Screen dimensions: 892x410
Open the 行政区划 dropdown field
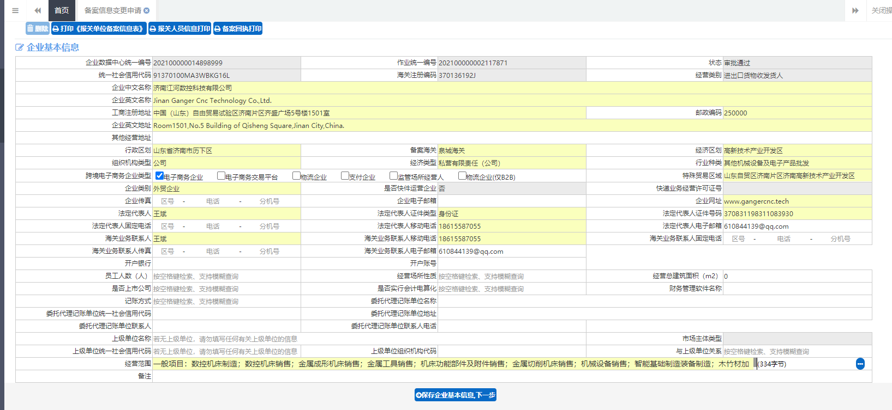(x=226, y=150)
